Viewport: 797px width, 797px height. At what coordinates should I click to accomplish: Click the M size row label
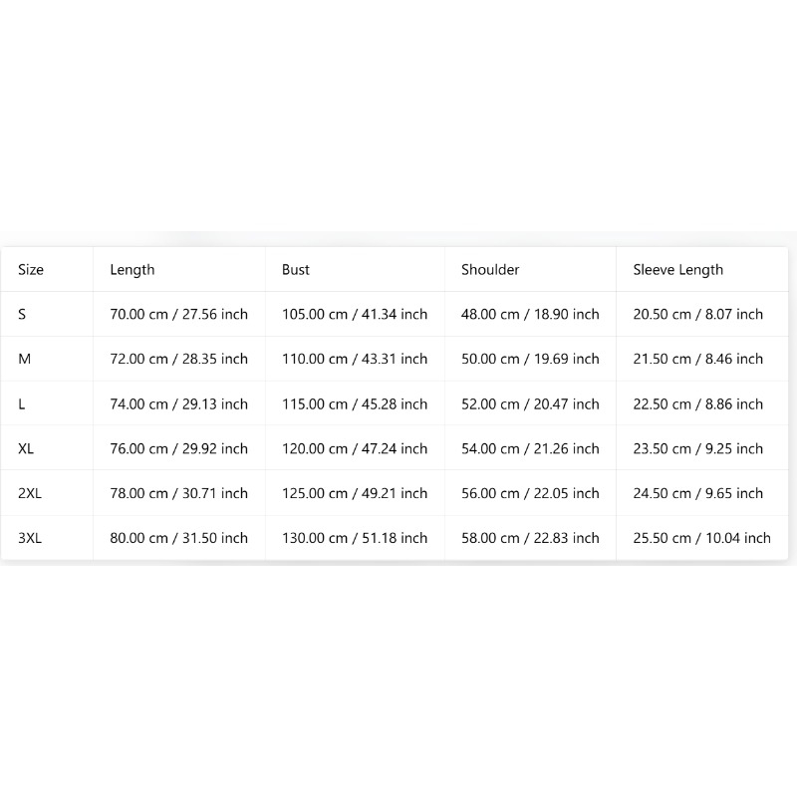click(24, 359)
